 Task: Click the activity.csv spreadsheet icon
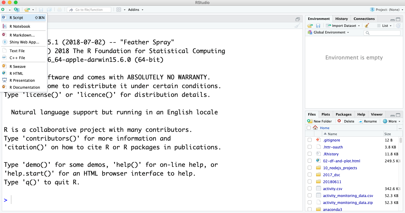[x=318, y=189]
